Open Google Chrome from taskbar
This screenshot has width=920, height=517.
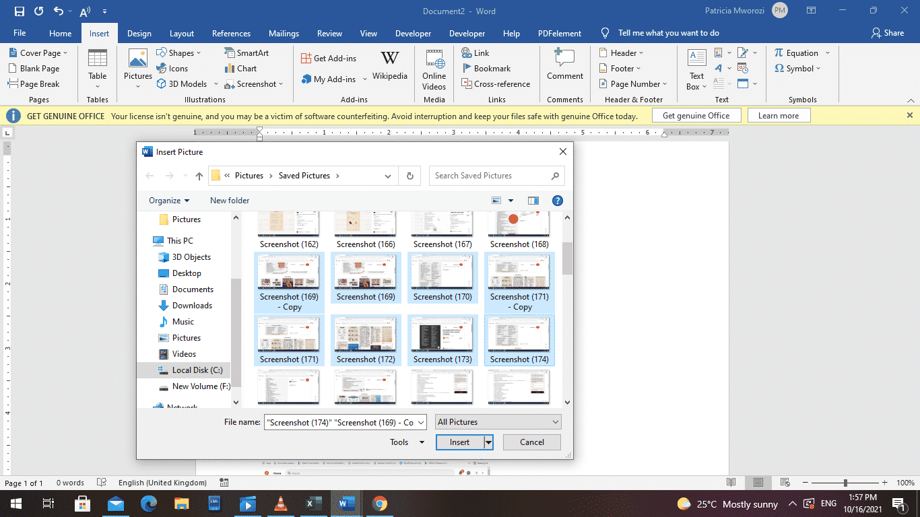click(379, 504)
